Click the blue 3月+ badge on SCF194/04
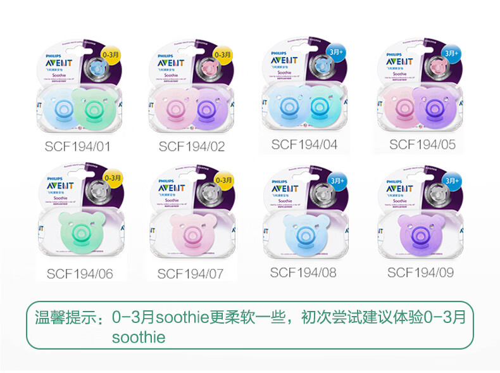This screenshot has height=373, width=500. [x=336, y=52]
